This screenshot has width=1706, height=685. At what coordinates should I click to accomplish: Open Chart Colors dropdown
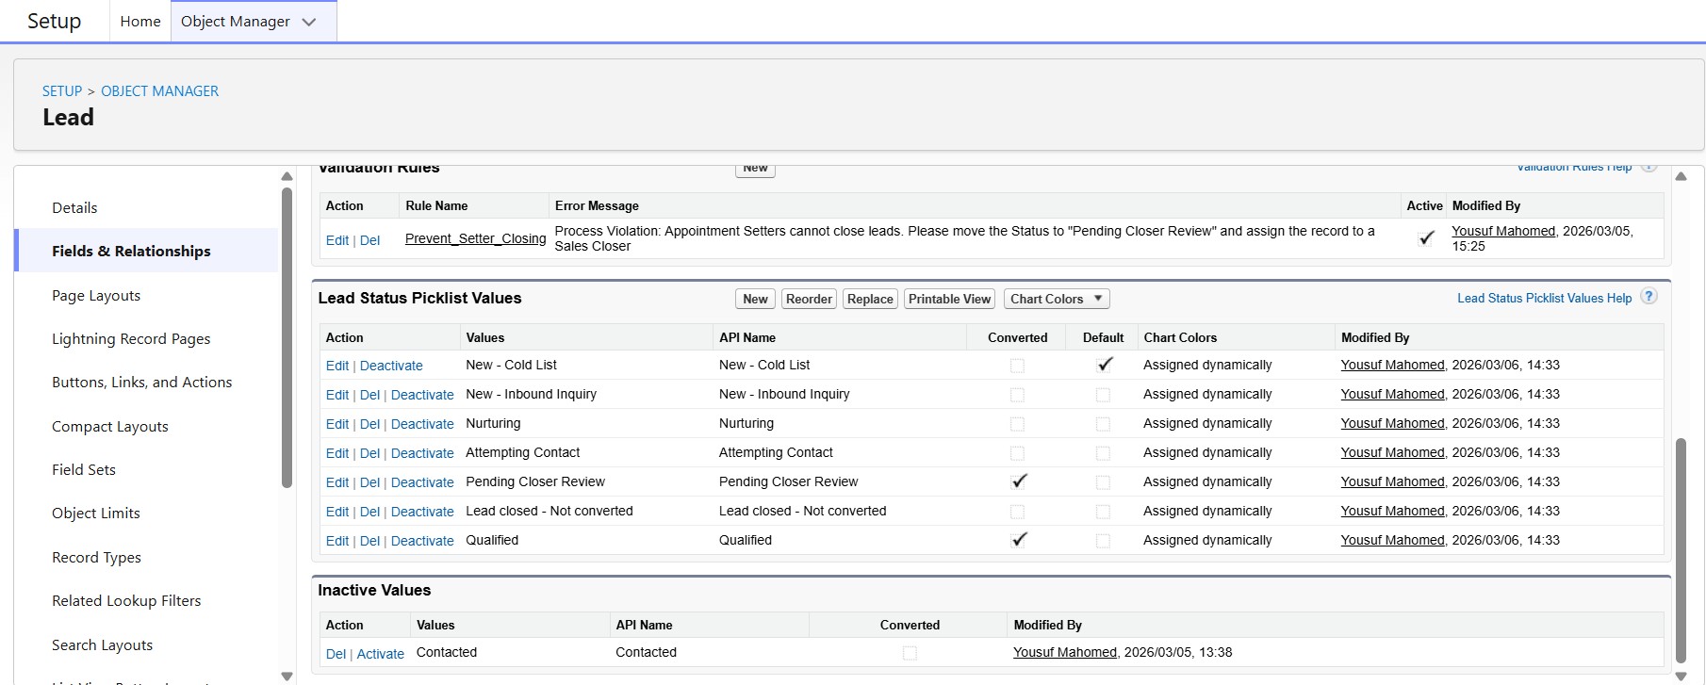pyautogui.click(x=1057, y=299)
